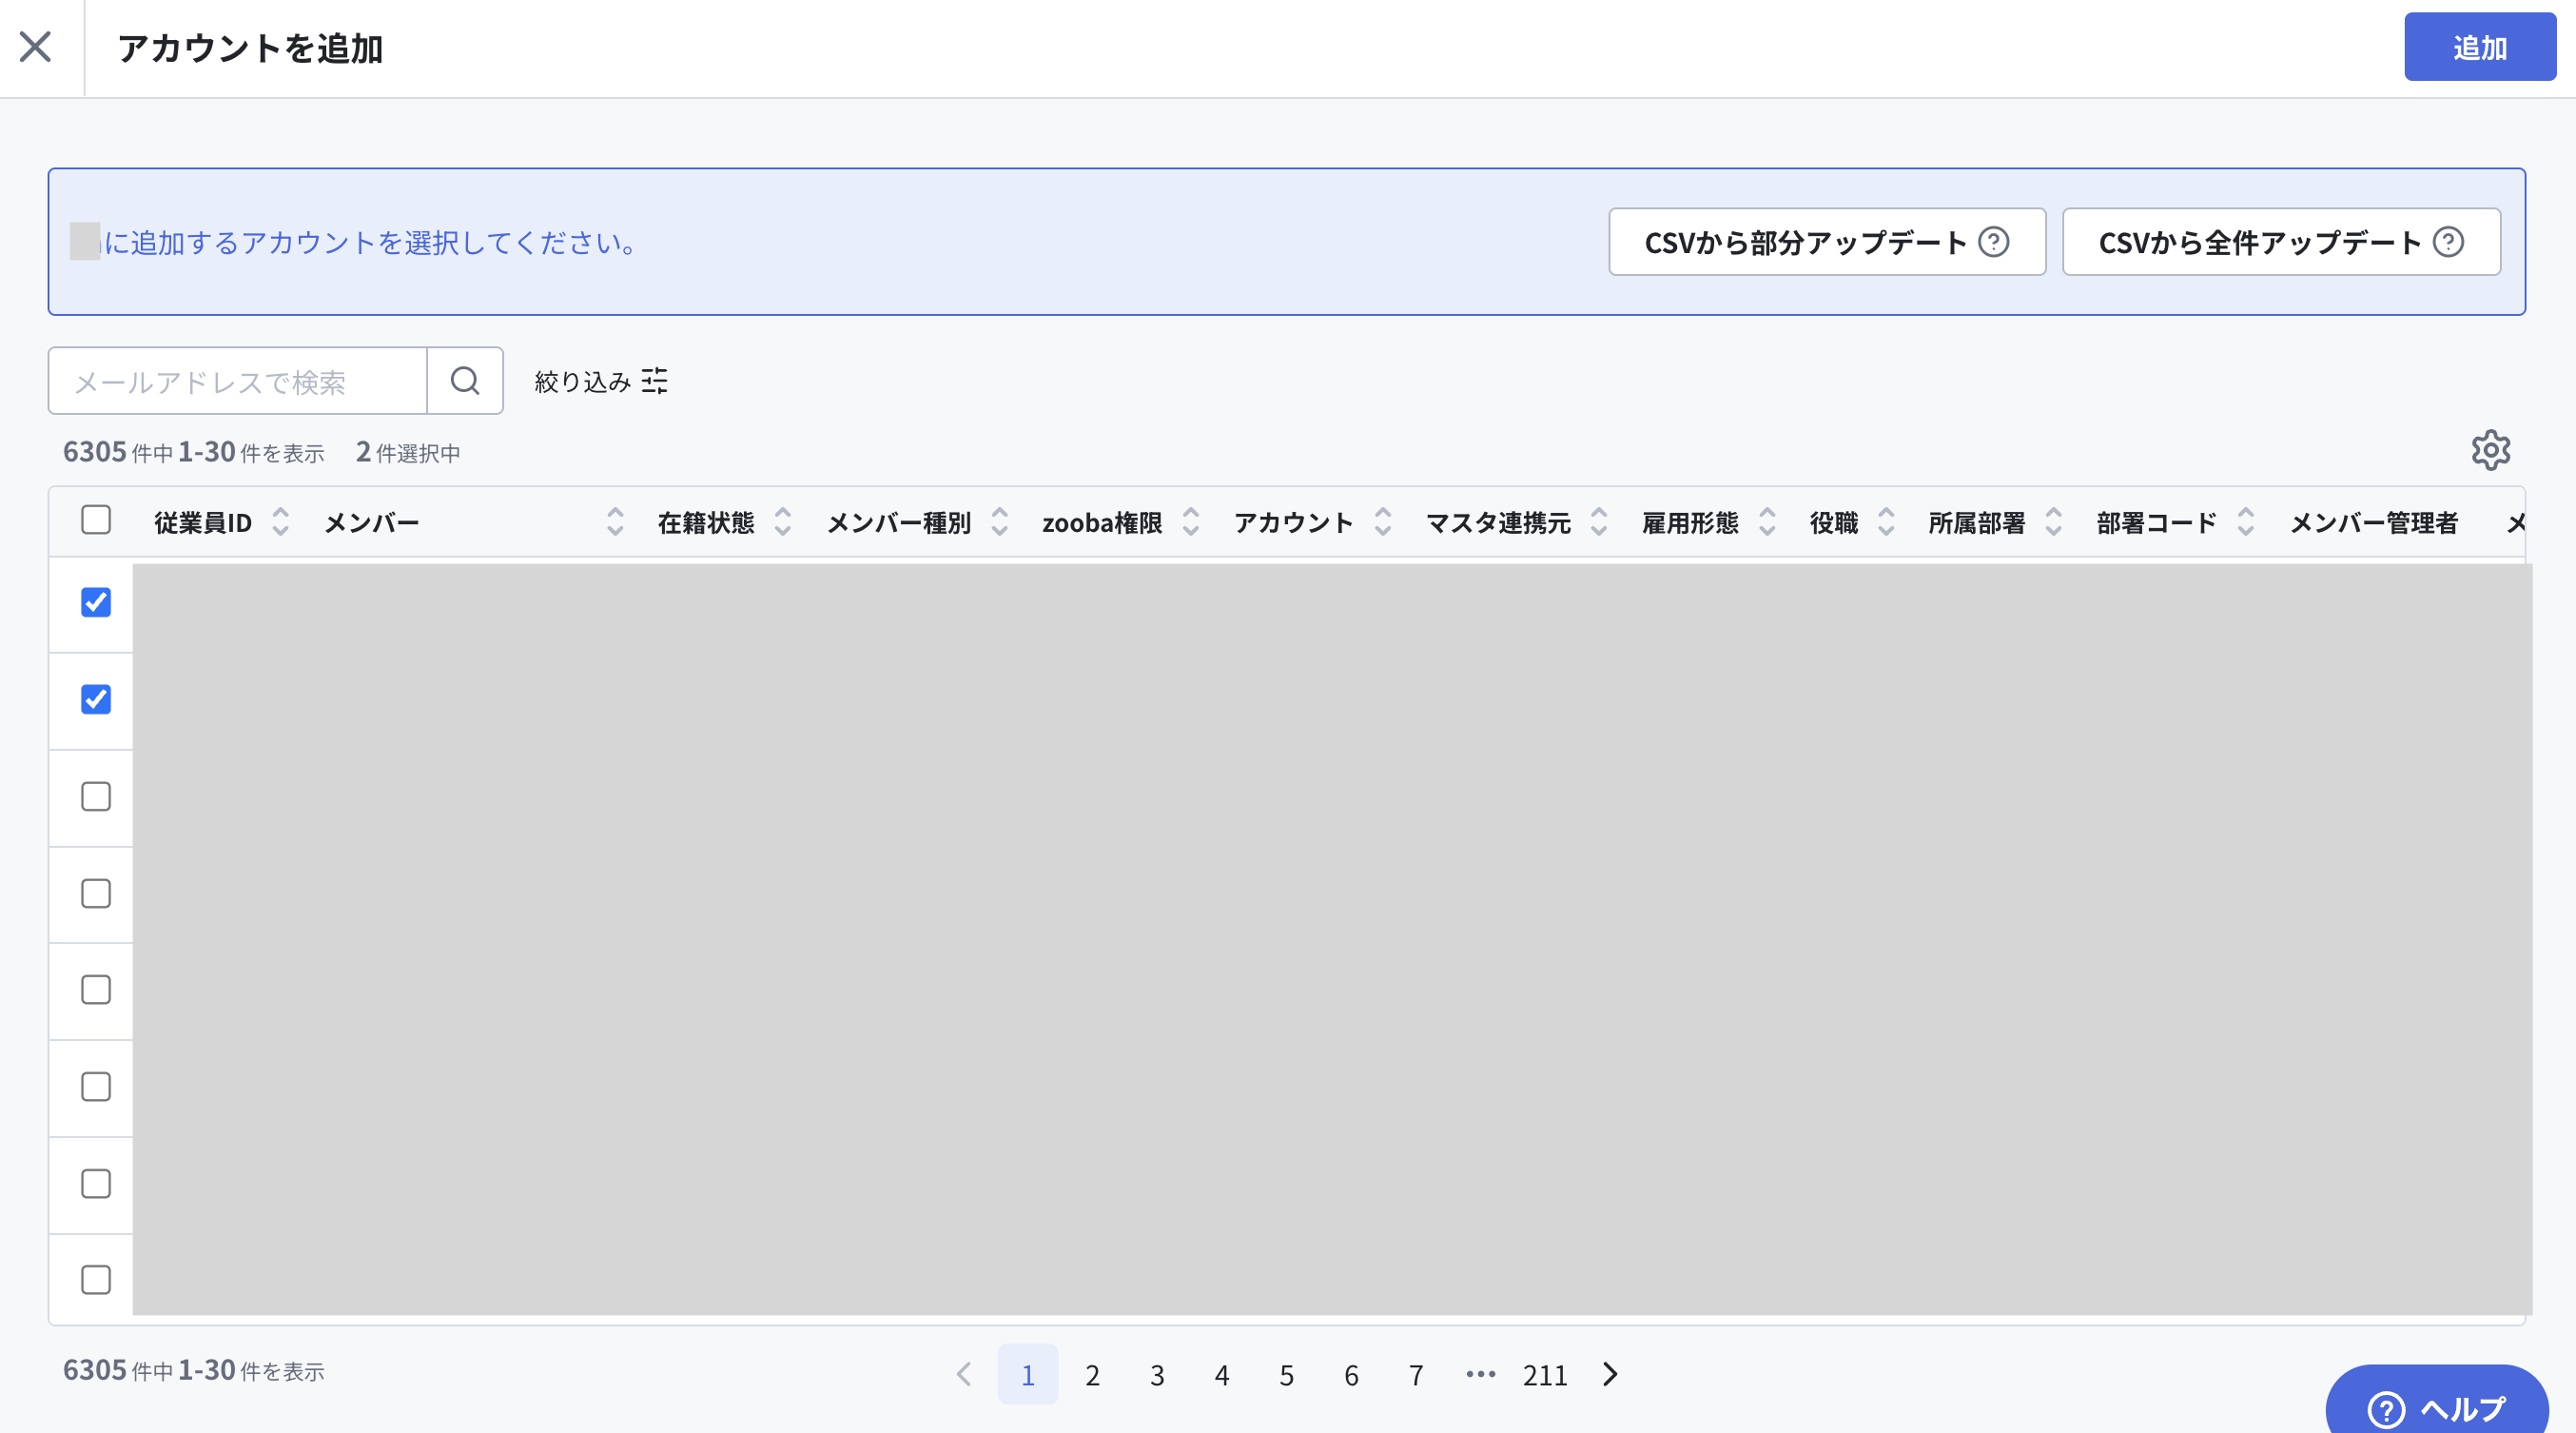Sort by メンバー種別 column
Screen dimensions: 2576x1433
click(x=999, y=522)
